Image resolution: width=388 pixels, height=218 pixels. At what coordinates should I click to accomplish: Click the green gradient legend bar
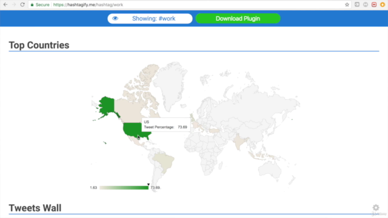pos(124,188)
